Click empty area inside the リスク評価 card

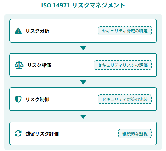pyautogui.click(x=72, y=65)
